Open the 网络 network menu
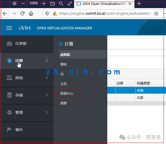Screen dimensions: 166x144 (x=27, y=78)
